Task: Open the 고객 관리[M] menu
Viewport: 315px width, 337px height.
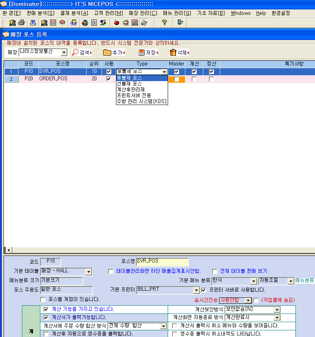Action: pos(109,13)
